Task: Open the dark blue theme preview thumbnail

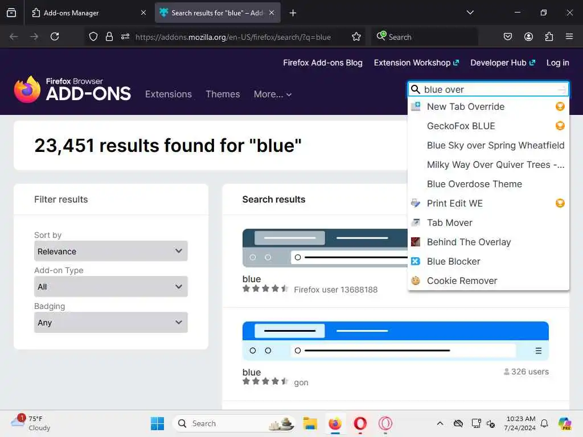Action: click(325, 248)
